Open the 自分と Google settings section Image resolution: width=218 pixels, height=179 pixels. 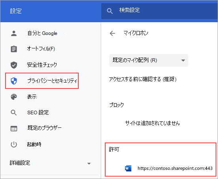[x=42, y=33]
